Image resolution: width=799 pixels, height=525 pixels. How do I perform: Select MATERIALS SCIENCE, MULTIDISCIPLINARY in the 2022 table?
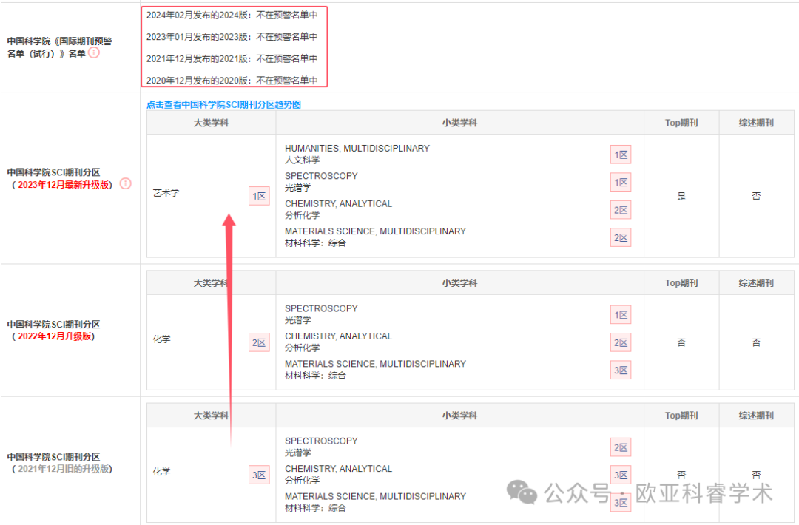point(376,369)
